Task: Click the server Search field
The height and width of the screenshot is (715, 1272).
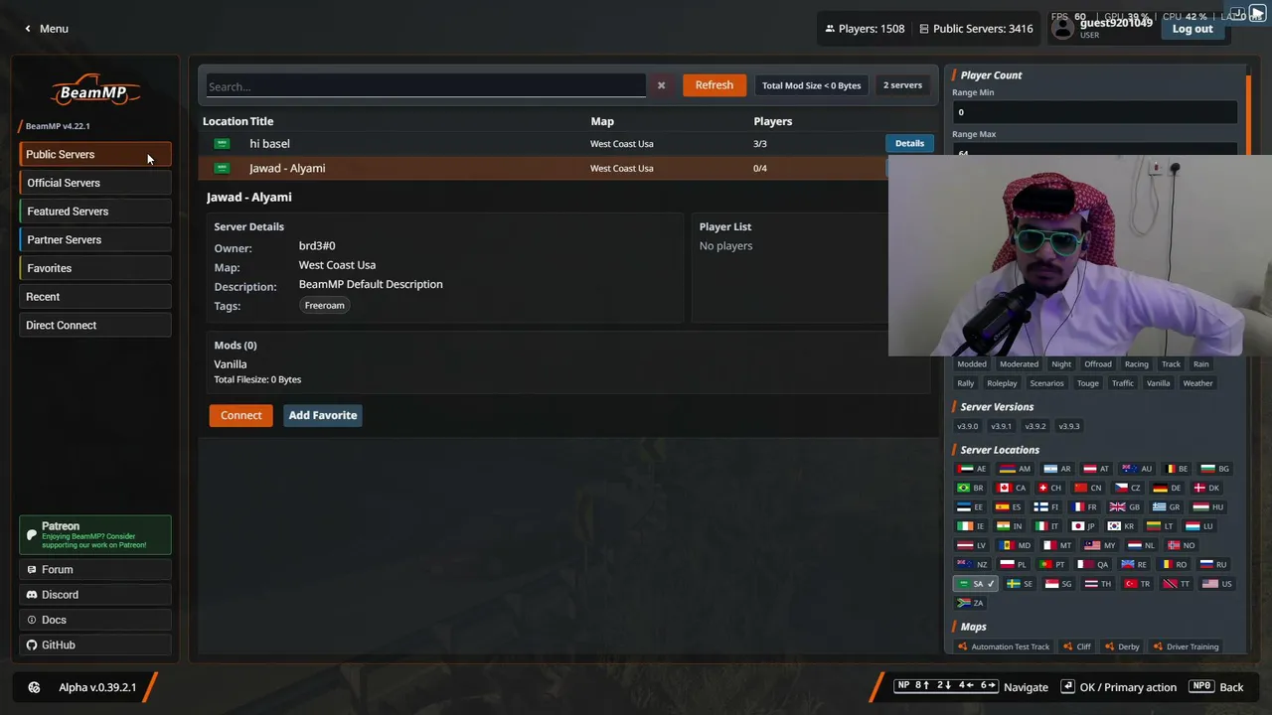Action: click(x=426, y=86)
